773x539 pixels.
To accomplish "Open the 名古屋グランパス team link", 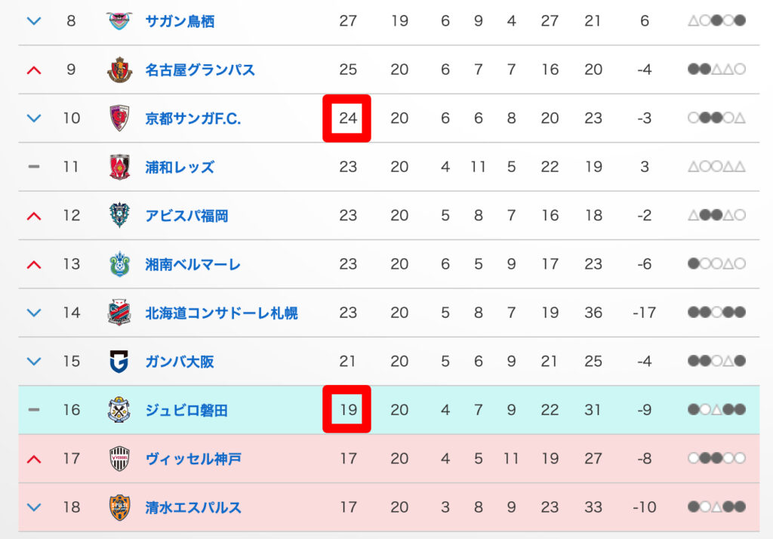I will tap(200, 69).
